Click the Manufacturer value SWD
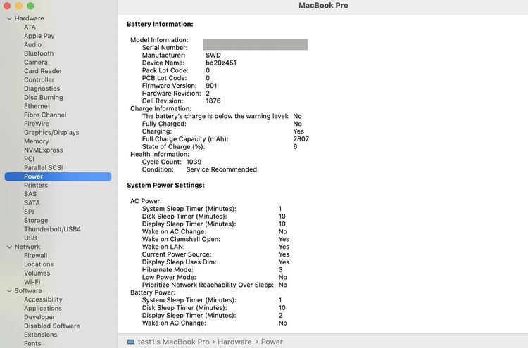The height and width of the screenshot is (348, 528). (x=213, y=55)
